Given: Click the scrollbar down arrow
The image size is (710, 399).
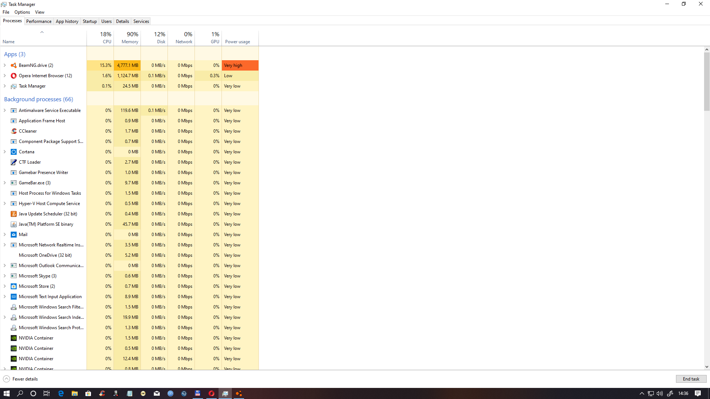Looking at the screenshot, I should coord(707,367).
